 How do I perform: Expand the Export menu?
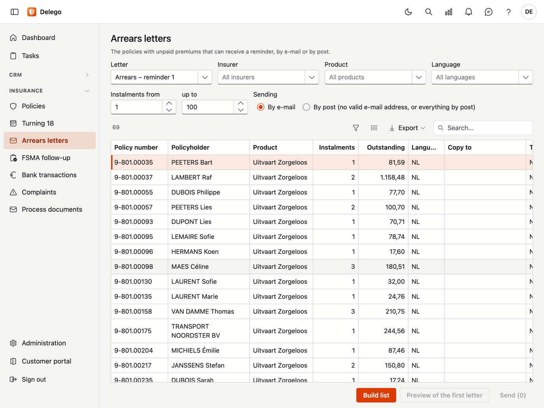point(407,128)
